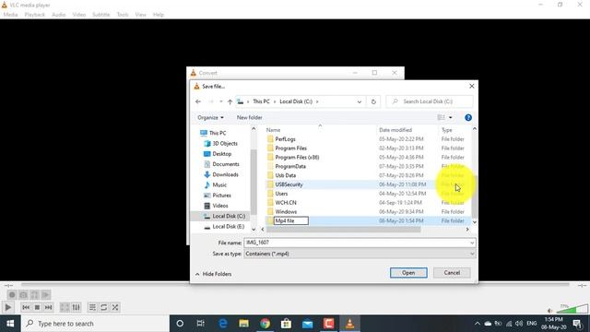Open Task View on the taskbar

coord(201,324)
